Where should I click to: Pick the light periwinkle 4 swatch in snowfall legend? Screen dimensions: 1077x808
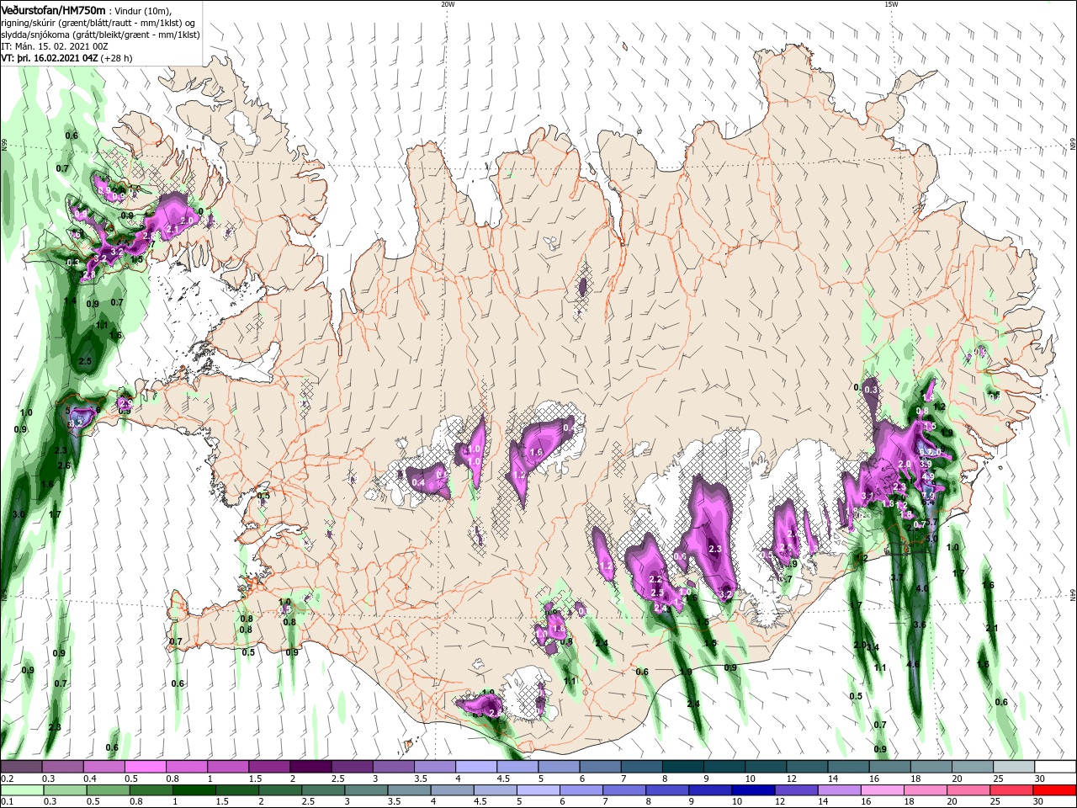pos(475,767)
